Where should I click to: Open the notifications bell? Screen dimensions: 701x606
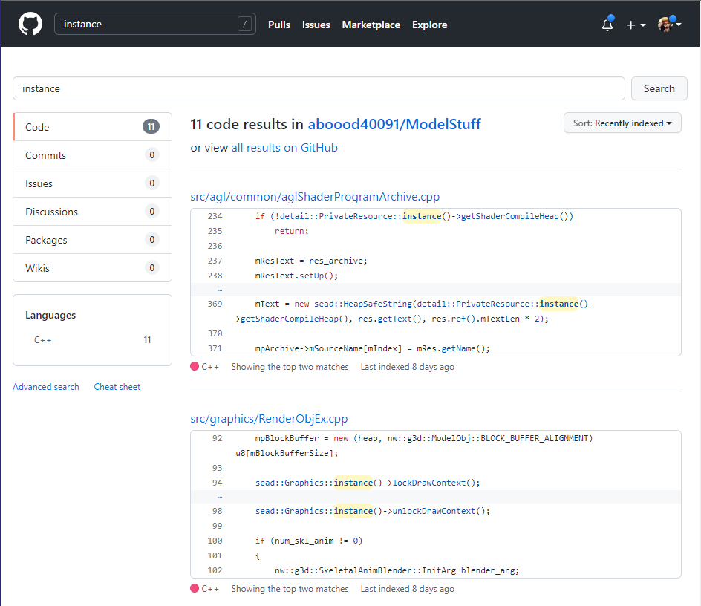tap(607, 25)
